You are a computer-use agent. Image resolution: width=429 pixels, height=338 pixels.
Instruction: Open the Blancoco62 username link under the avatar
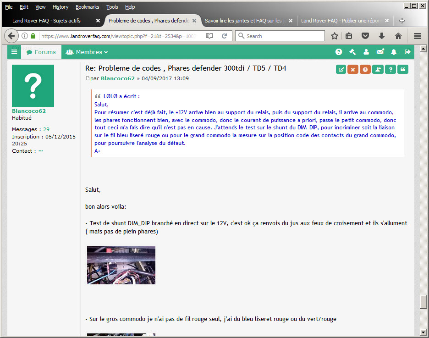coord(29,111)
